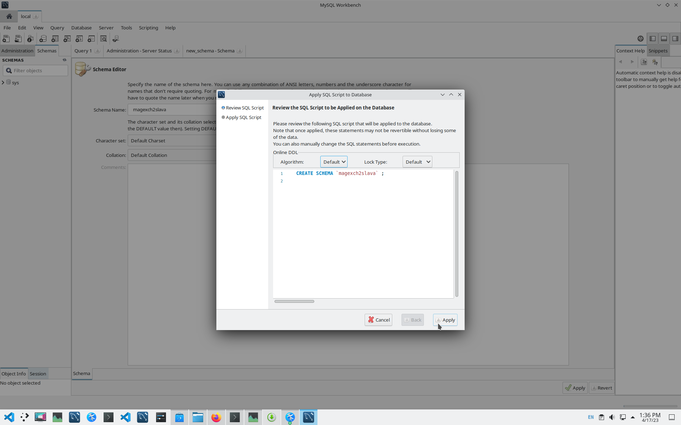Click the reconnect to DBMS icon
The width and height of the screenshot is (681, 425).
click(116, 39)
